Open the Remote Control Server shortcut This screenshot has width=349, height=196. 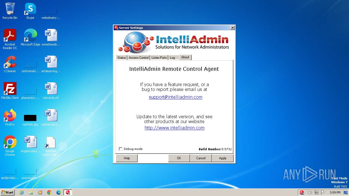pyautogui.click(x=50, y=146)
